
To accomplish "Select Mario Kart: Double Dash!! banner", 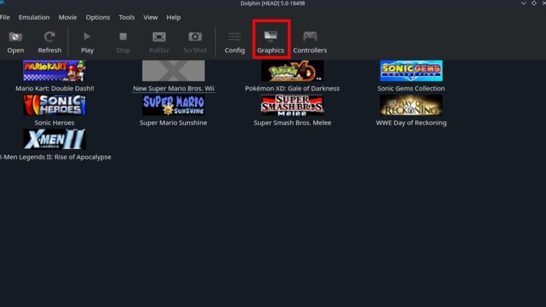I will pyautogui.click(x=54, y=71).
